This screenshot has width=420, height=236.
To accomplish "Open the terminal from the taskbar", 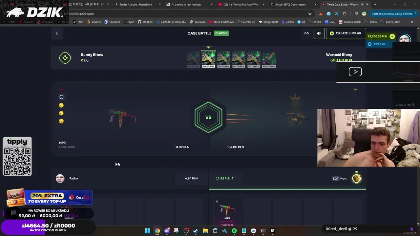I will point(263,231).
